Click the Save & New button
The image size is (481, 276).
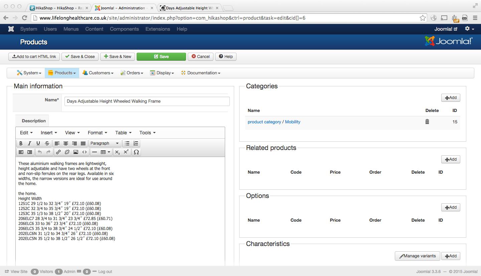pos(118,57)
